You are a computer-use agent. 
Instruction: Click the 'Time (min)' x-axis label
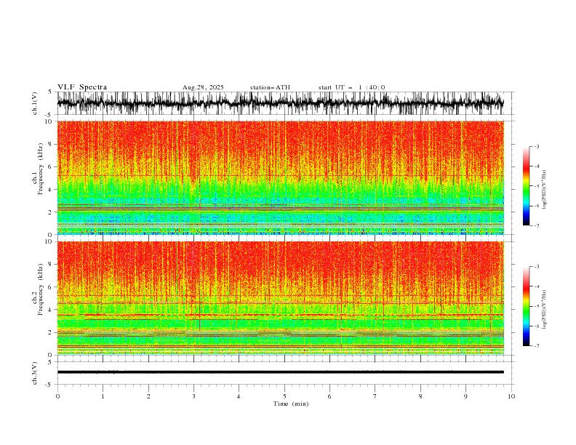tap(291, 404)
